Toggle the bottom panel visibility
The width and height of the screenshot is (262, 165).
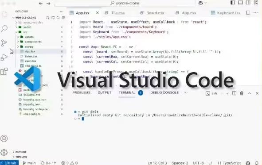coord(240,3)
